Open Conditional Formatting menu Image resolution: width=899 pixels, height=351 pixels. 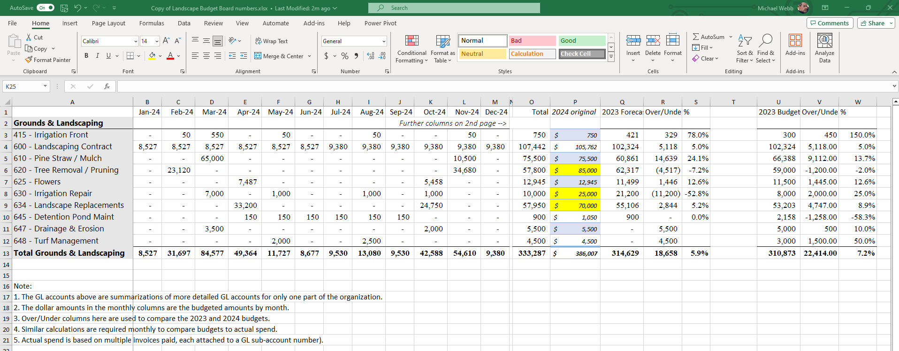pos(411,49)
